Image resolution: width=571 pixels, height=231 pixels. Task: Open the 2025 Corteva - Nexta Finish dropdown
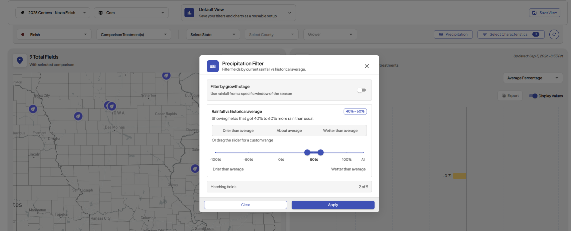[53, 13]
